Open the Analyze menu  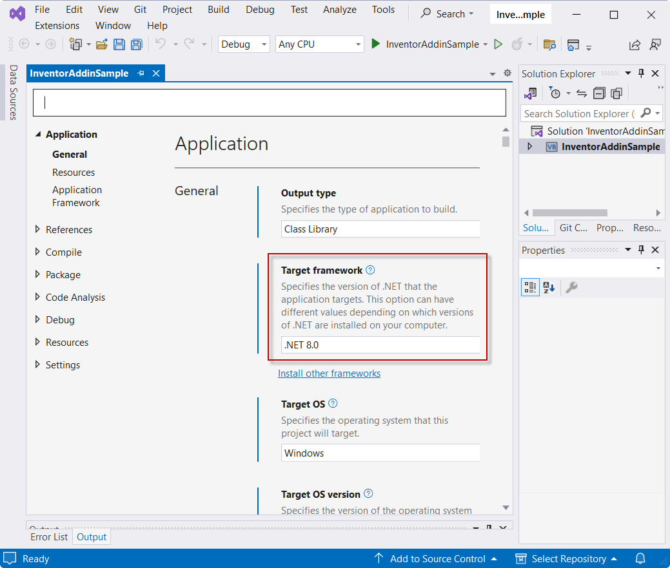340,10
